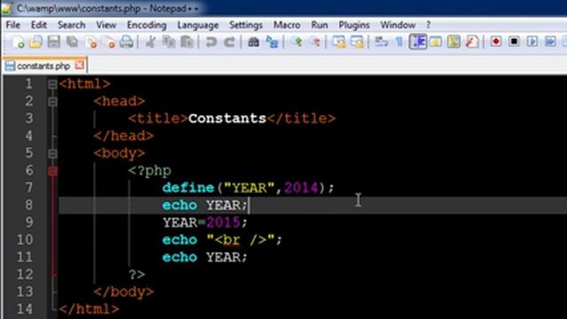Cut selection with scissors icon
The width and height of the screenshot is (567, 319).
coord(151,42)
